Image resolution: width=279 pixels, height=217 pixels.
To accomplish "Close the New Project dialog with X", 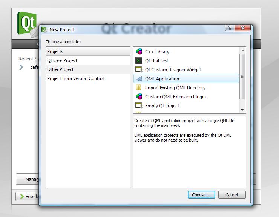I will click(242, 28).
